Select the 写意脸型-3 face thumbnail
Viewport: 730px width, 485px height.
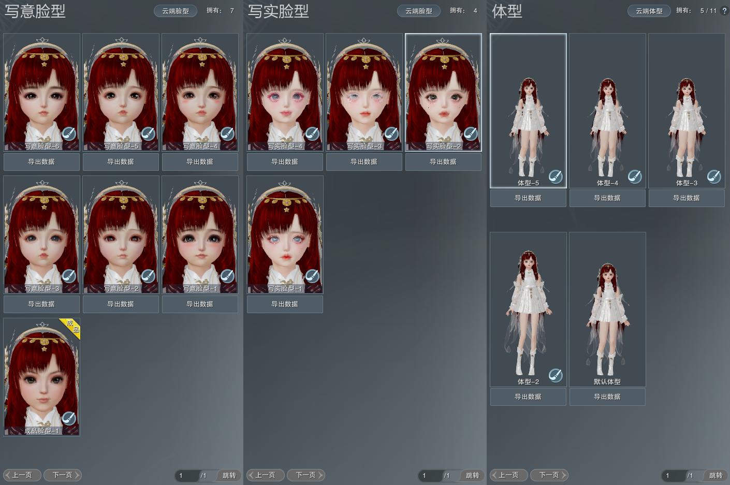tap(41, 234)
